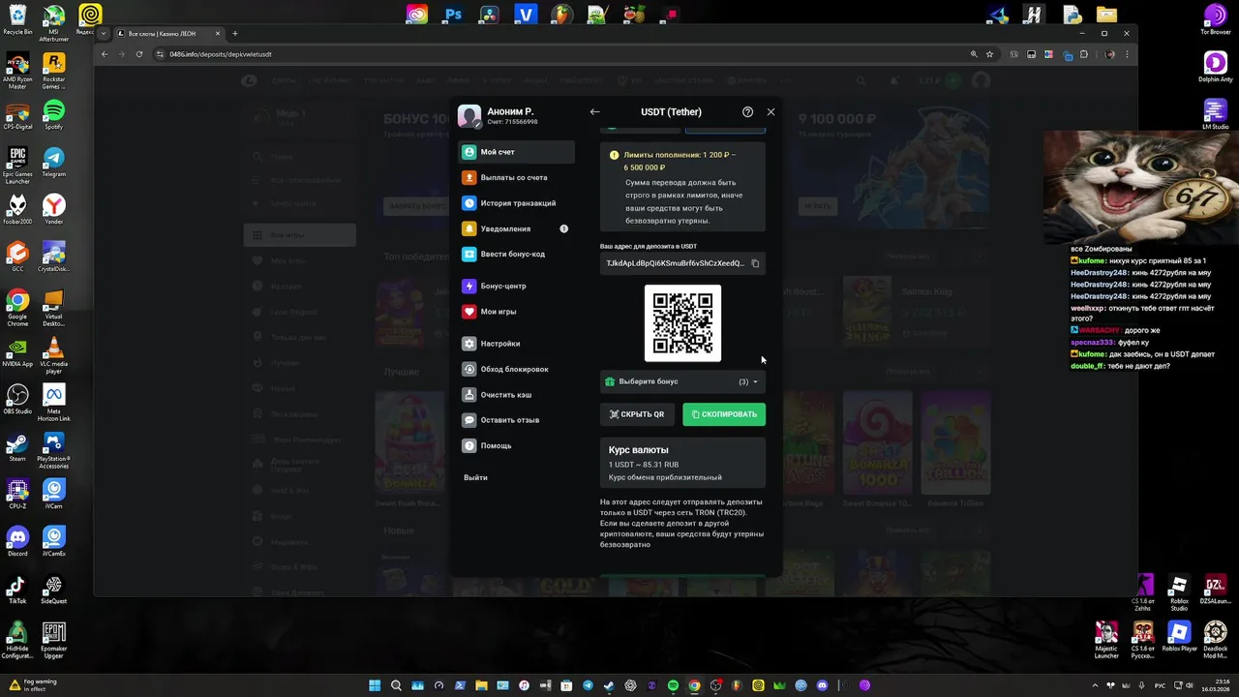1239x697 pixels.
Task: Click the Chrome address bar URL
Action: point(221,54)
